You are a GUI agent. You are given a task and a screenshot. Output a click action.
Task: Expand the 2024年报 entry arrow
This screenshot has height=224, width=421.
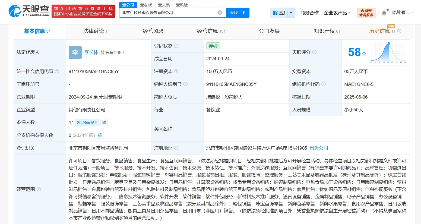(x=96, y=122)
